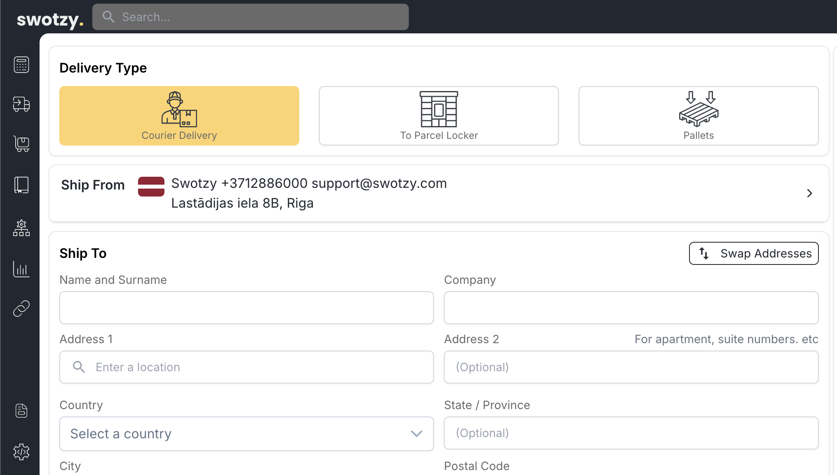Screen dimensions: 837x475
Task: Open the developer settings gear icon
Action: coord(21,452)
